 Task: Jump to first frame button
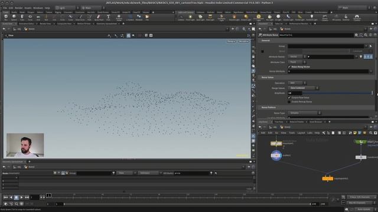(x=5, y=197)
